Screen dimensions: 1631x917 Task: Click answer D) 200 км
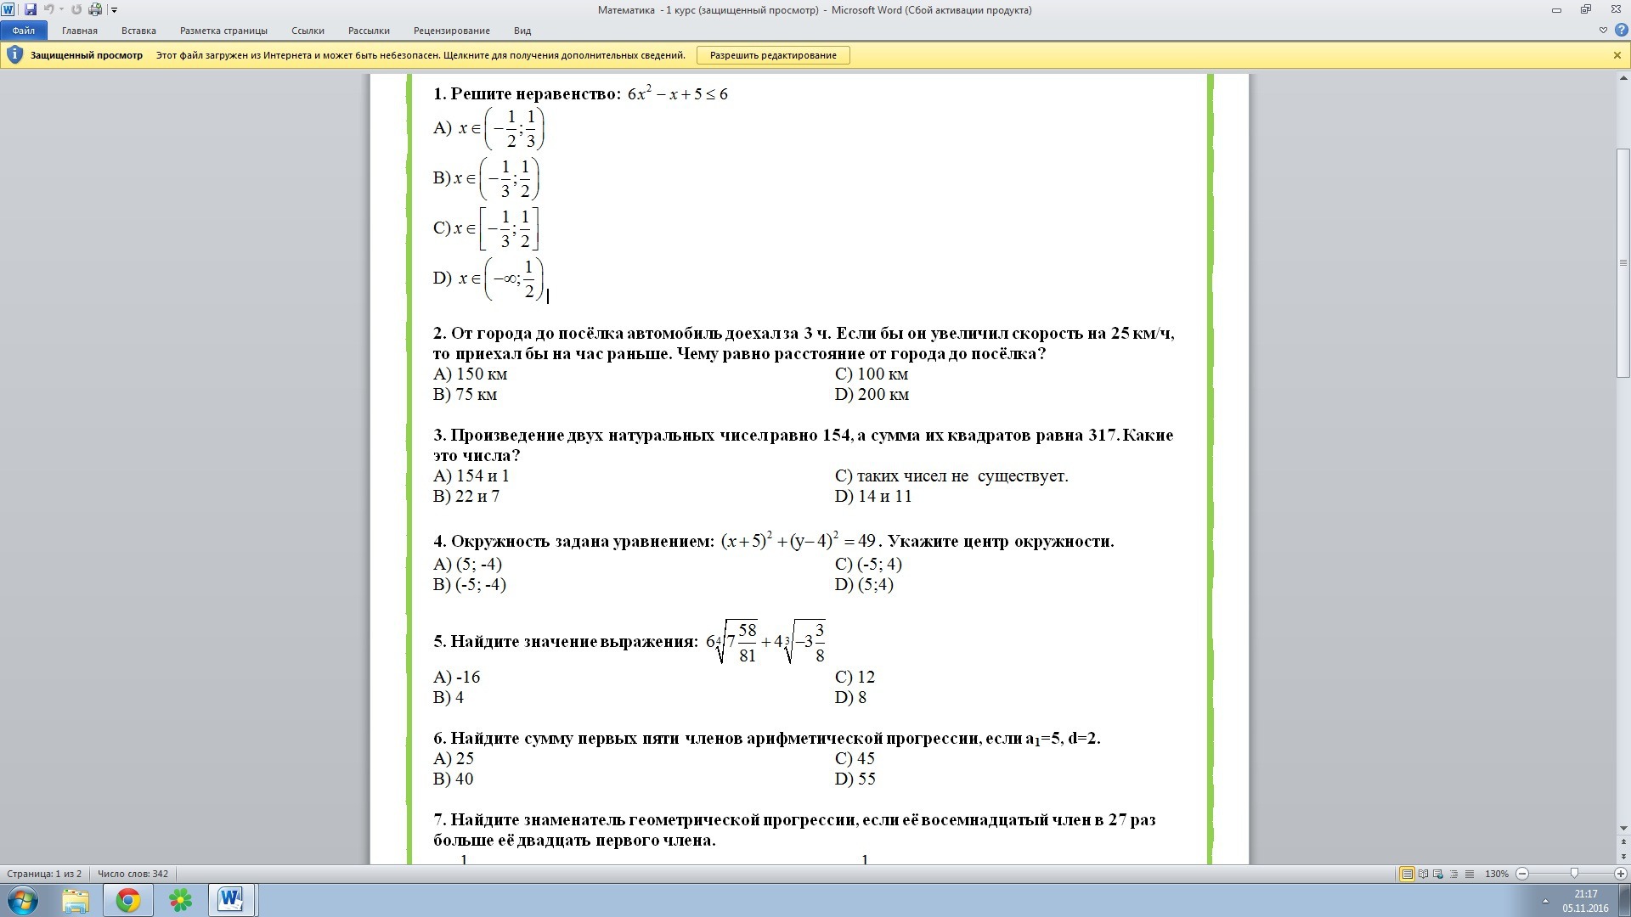[x=872, y=394]
